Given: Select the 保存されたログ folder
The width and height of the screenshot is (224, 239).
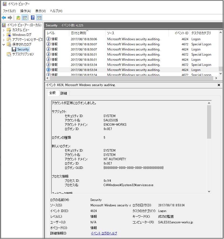Looking at the screenshot, I should [19, 44].
